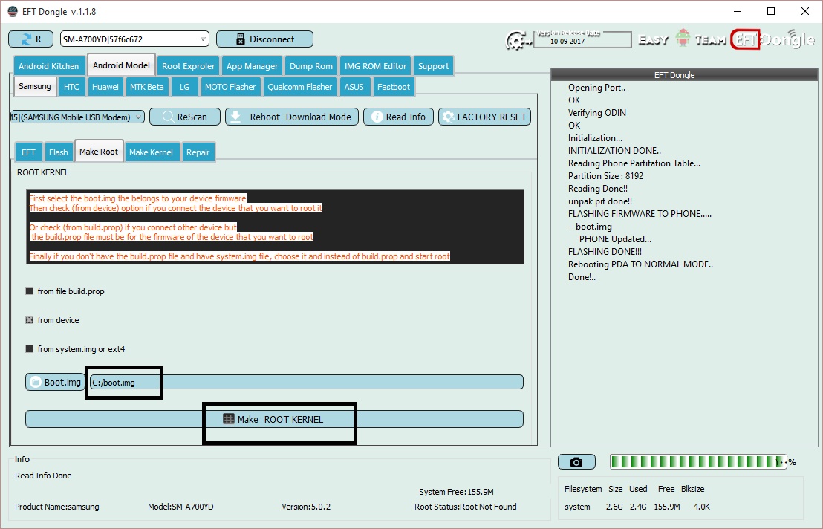Click the EFT Dongle logo icon
Image resolution: width=823 pixels, height=529 pixels.
[x=772, y=39]
